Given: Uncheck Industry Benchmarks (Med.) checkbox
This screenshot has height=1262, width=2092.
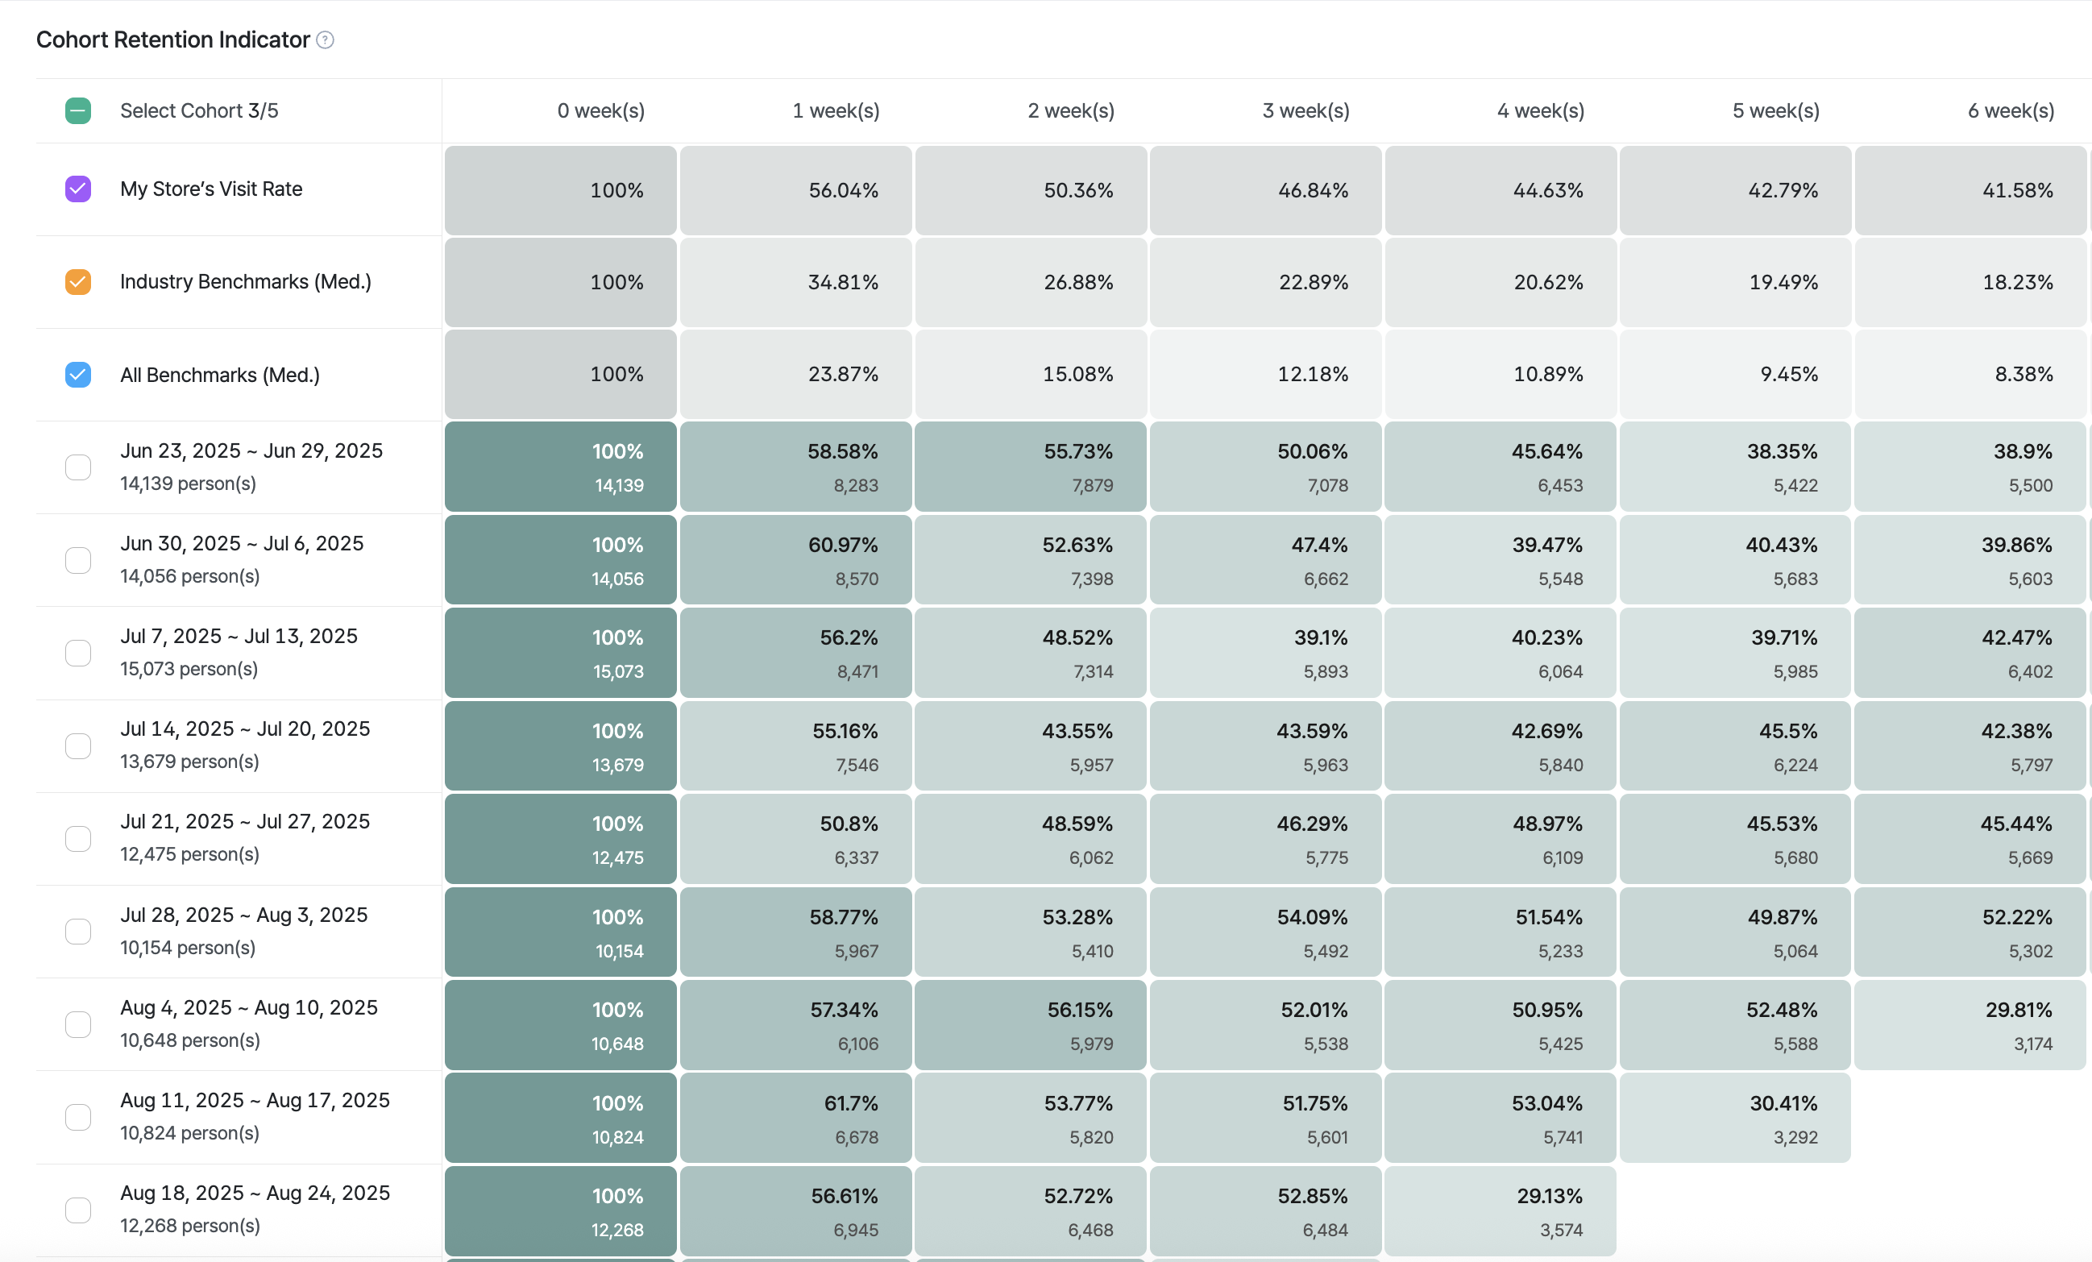Looking at the screenshot, I should [x=78, y=281].
